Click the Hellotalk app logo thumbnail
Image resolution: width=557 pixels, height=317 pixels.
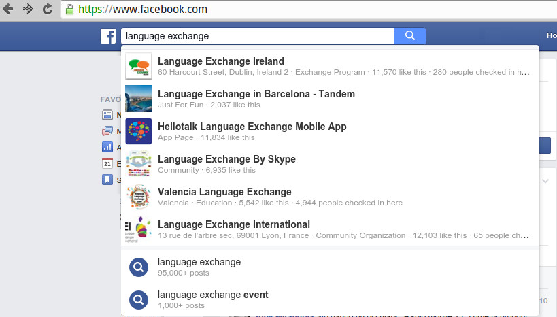(x=139, y=131)
